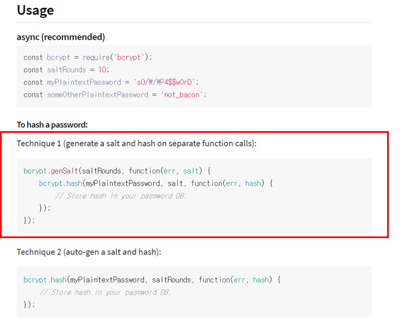The width and height of the screenshot is (408, 331).
Task: Click bcrypt.hash inside the genSalt callback
Action: tap(60, 184)
